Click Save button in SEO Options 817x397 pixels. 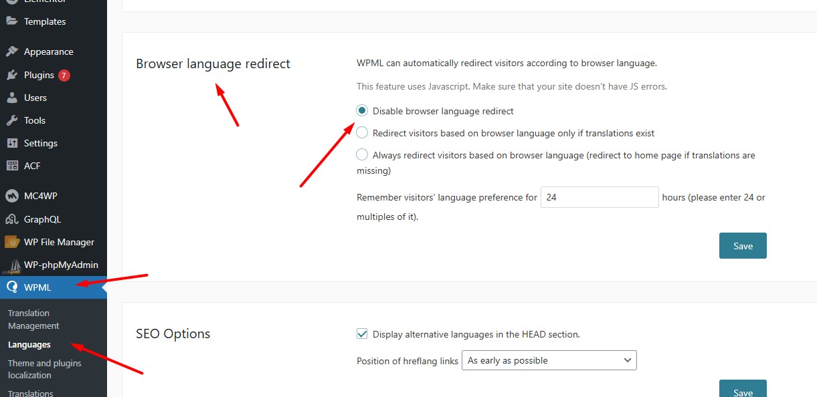coord(743,390)
